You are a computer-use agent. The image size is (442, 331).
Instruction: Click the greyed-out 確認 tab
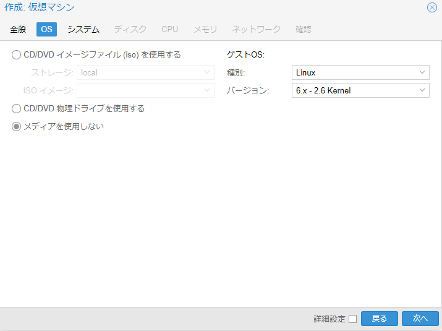pos(304,29)
